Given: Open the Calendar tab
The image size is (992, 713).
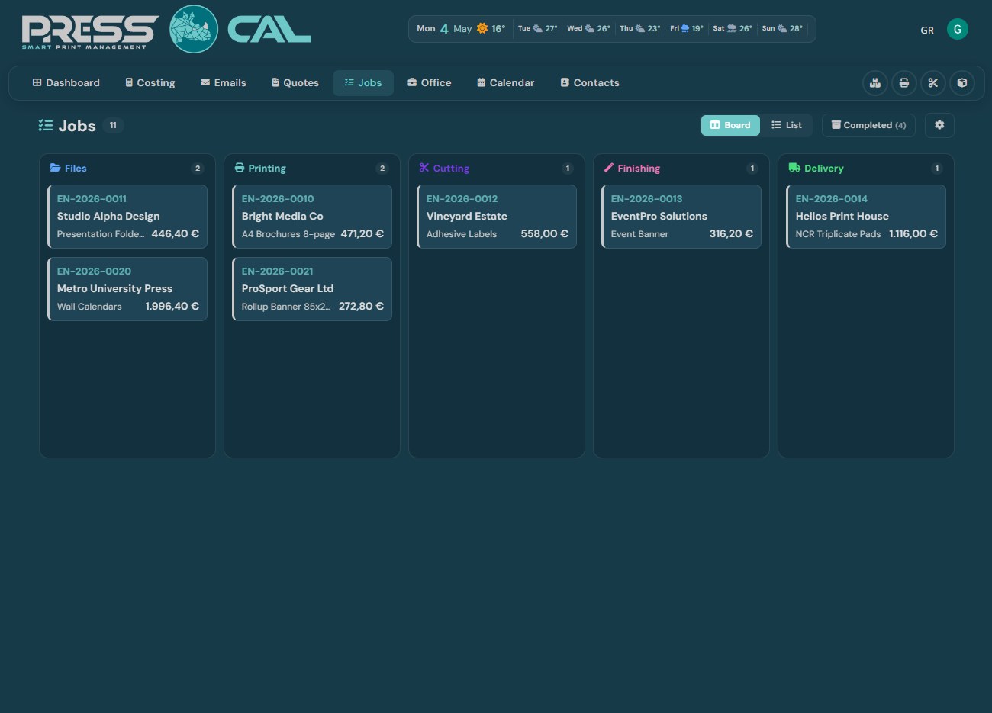Looking at the screenshot, I should (505, 83).
